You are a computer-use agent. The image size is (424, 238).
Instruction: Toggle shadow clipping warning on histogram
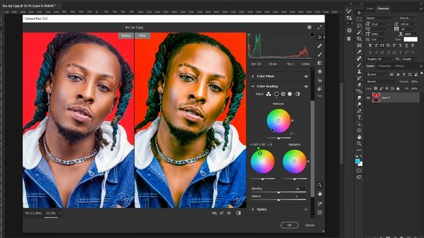249,34
